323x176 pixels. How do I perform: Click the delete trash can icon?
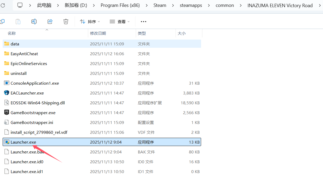coord(66,22)
